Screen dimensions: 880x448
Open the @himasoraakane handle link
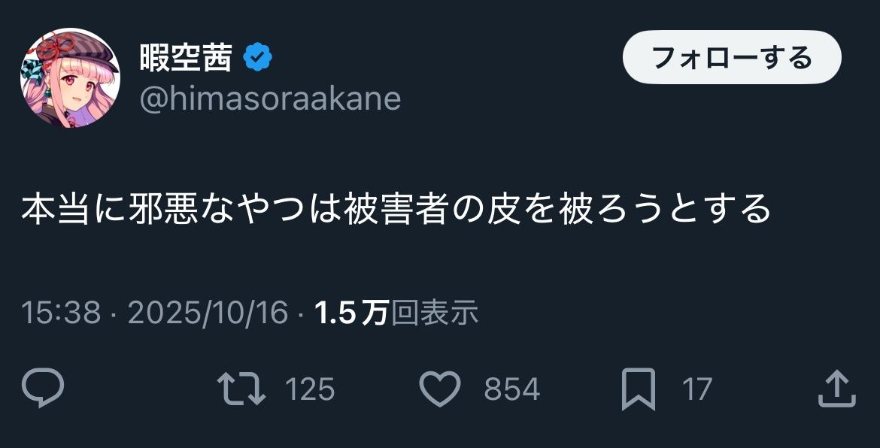tap(270, 98)
